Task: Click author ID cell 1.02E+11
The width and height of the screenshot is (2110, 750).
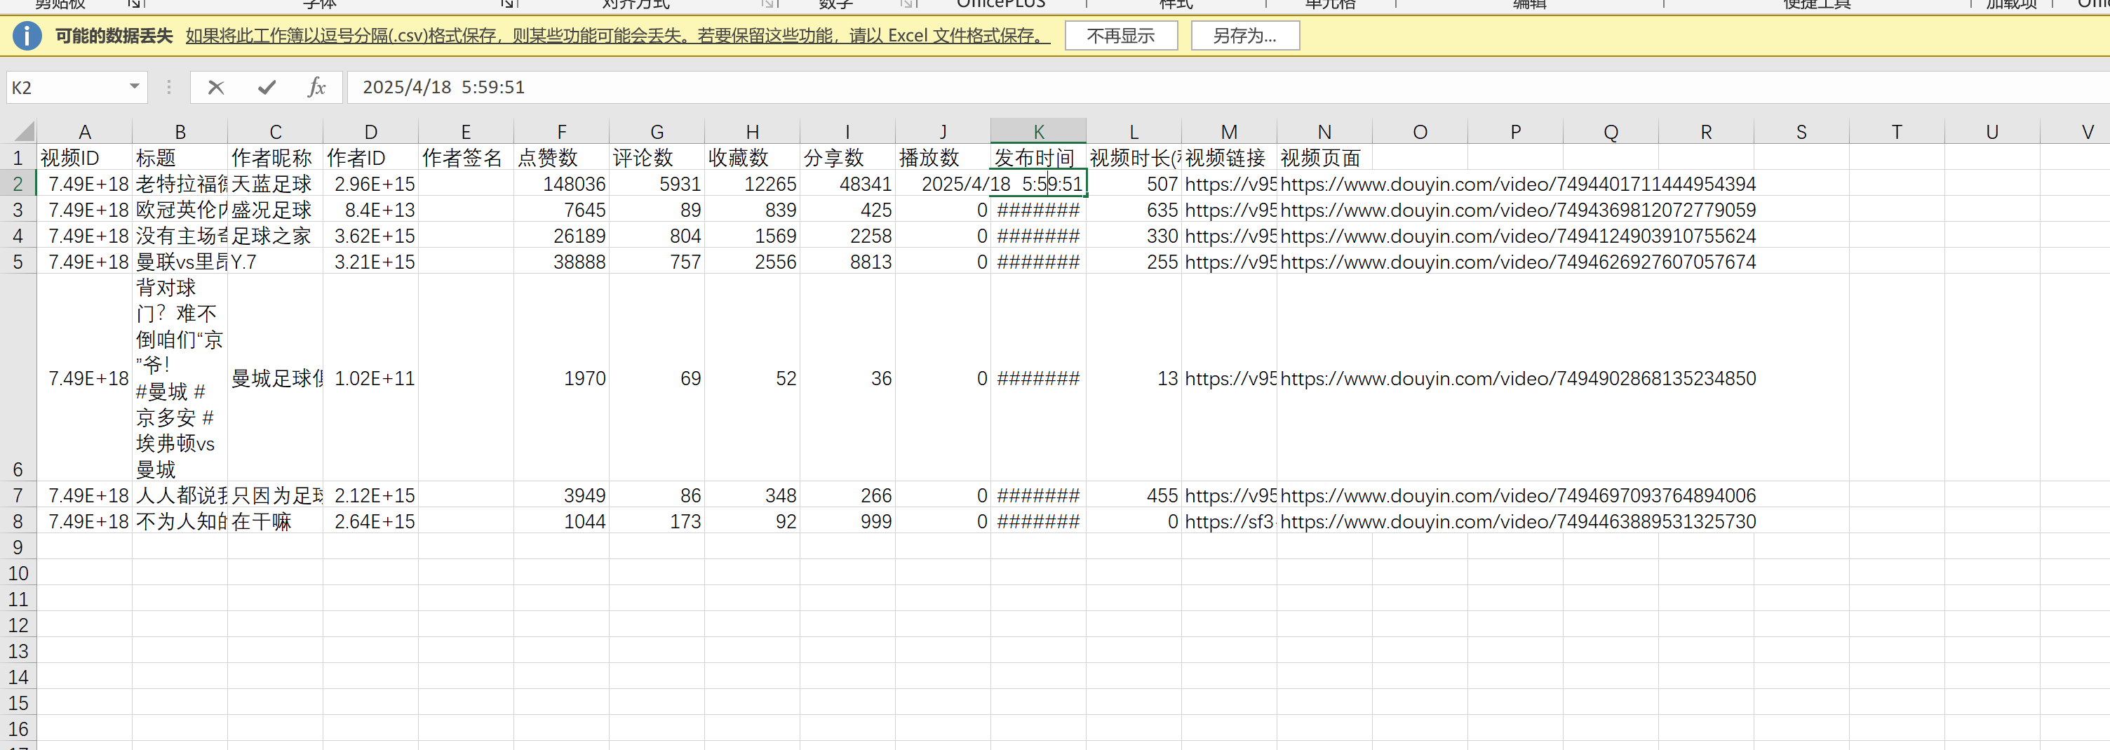Action: [x=371, y=378]
